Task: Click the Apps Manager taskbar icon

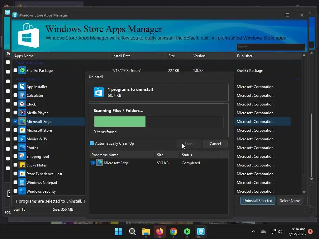Action: [x=201, y=232]
